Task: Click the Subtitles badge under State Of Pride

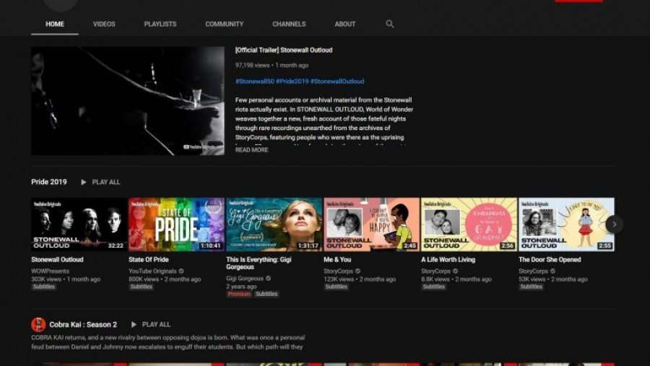Action: click(x=141, y=287)
